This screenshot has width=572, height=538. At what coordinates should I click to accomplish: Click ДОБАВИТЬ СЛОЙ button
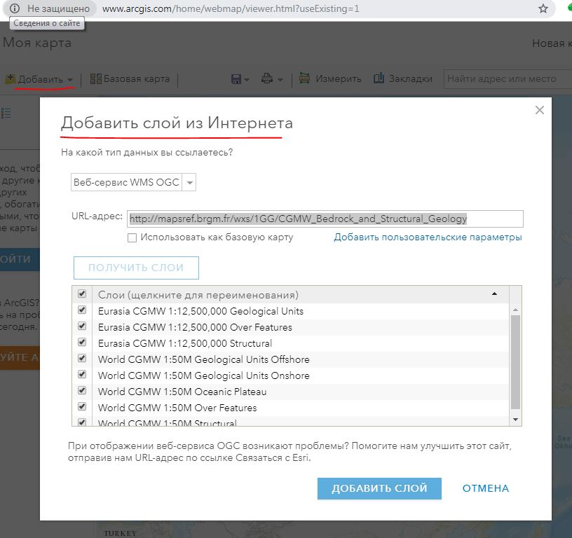point(379,488)
